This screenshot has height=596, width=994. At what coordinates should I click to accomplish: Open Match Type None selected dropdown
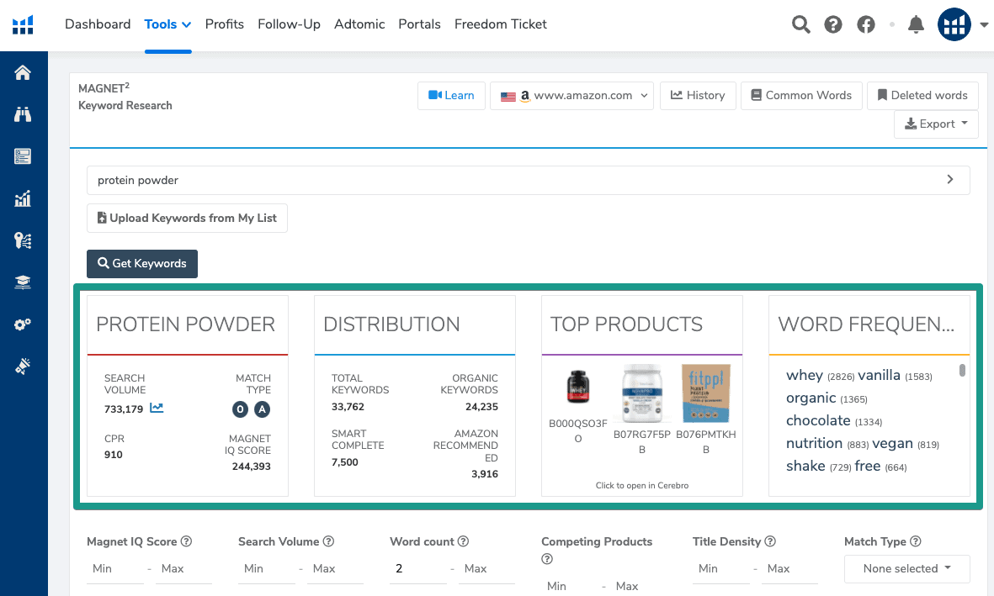click(x=907, y=569)
